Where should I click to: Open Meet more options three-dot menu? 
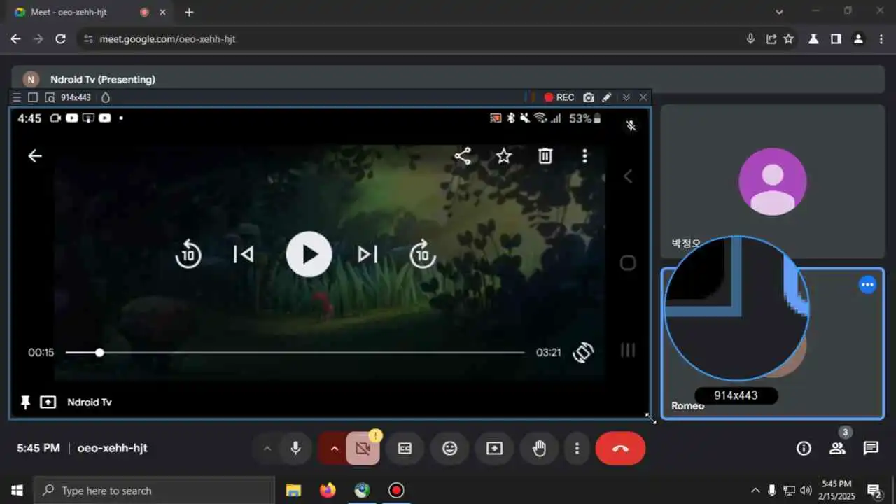click(x=577, y=449)
